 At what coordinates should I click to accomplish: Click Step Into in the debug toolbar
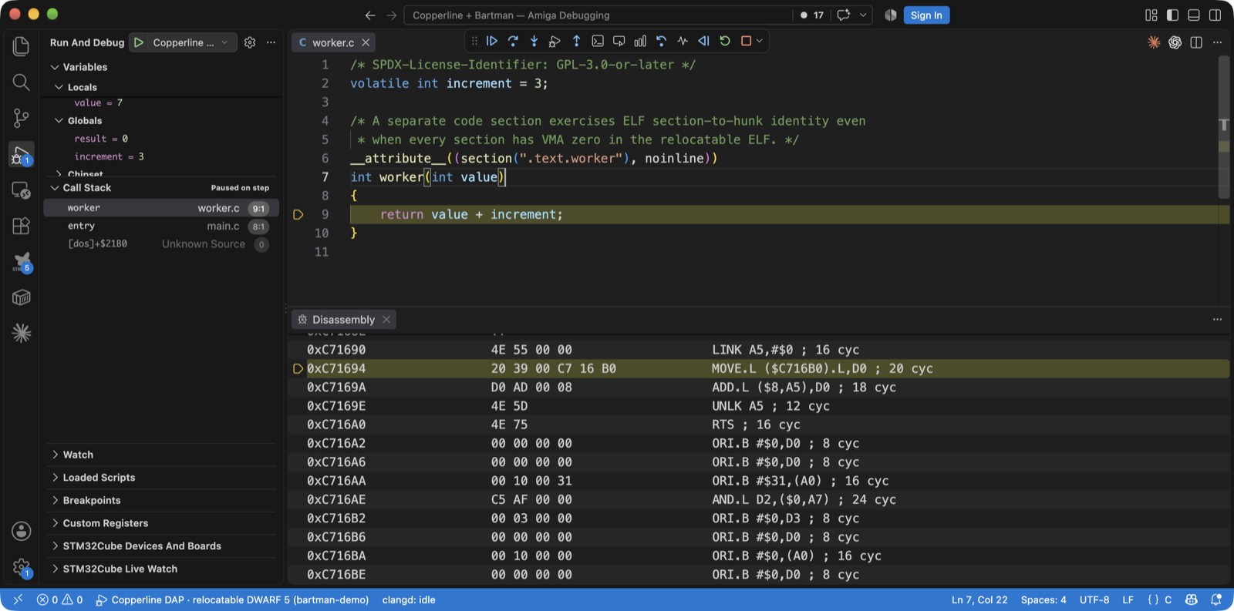pyautogui.click(x=534, y=42)
